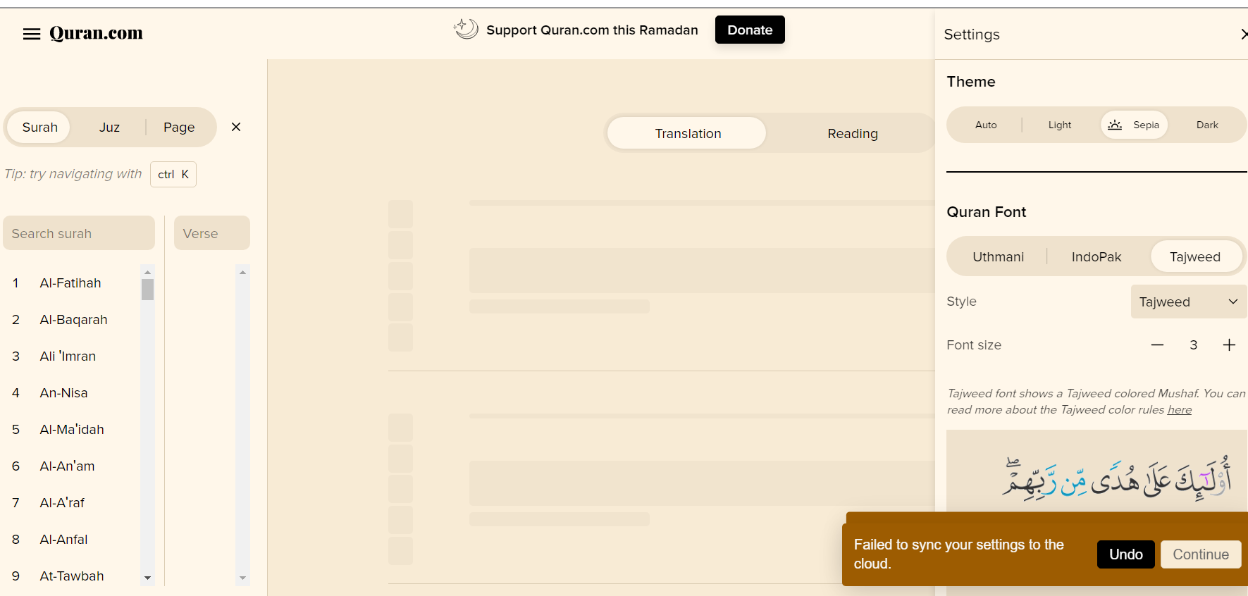The height and width of the screenshot is (596, 1248).
Task: Close the surah navigation sidebar
Action: [x=236, y=127]
